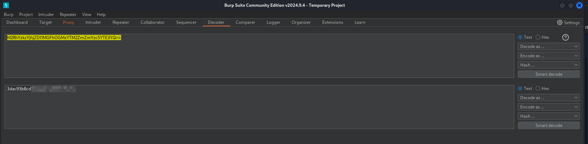588x144 pixels.
Task: Select the Text radio button in top panel
Action: 520,37
